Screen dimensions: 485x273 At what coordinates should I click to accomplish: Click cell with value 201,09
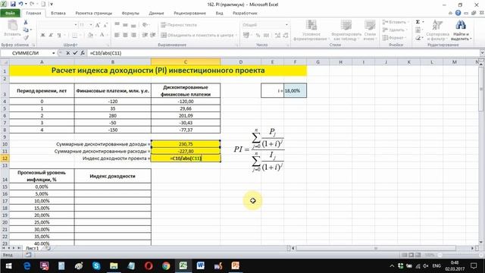tap(186, 115)
